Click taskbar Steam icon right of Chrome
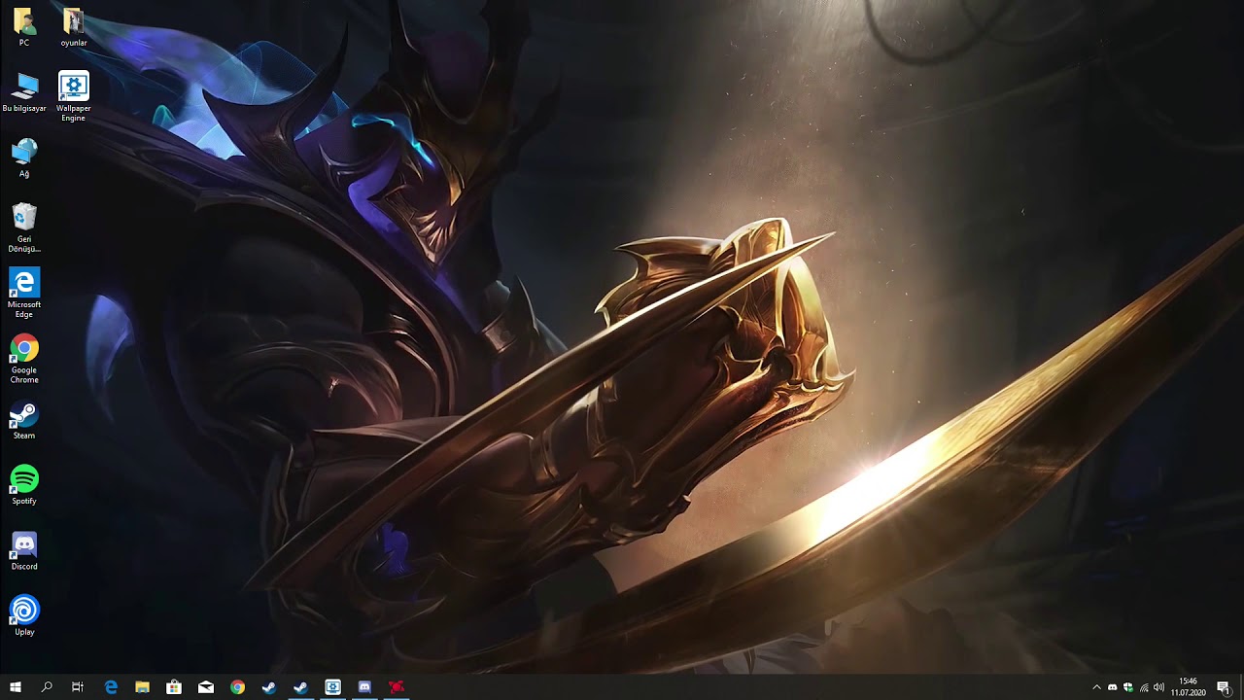 (269, 687)
